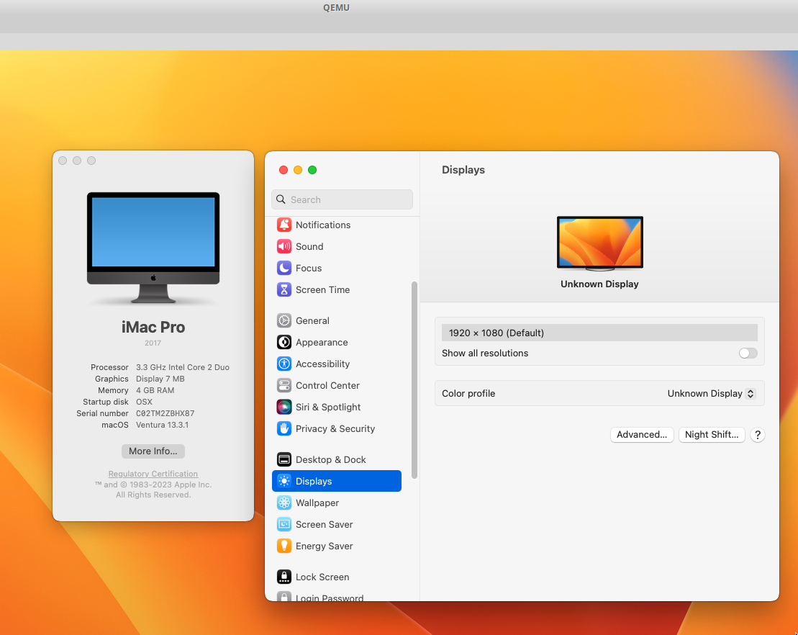798x635 pixels.
Task: Go to Desktop & Dock settings
Action: 330,460
